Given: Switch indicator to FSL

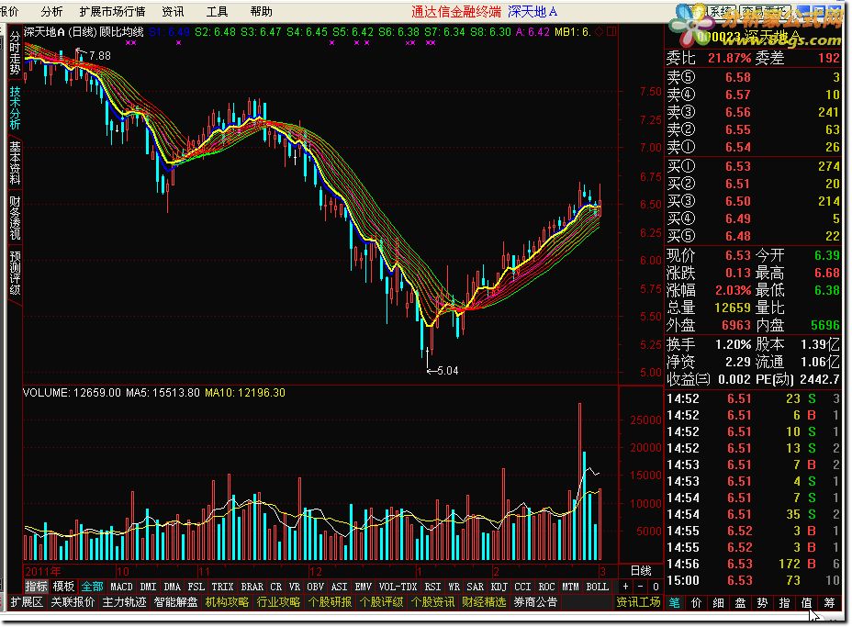Looking at the screenshot, I should 196,587.
